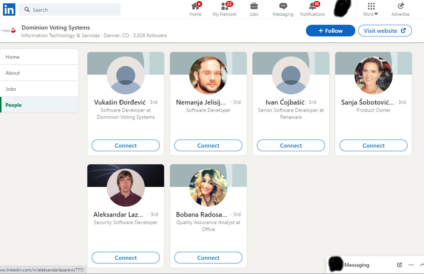Click 'Product Owner' text

point(374,110)
